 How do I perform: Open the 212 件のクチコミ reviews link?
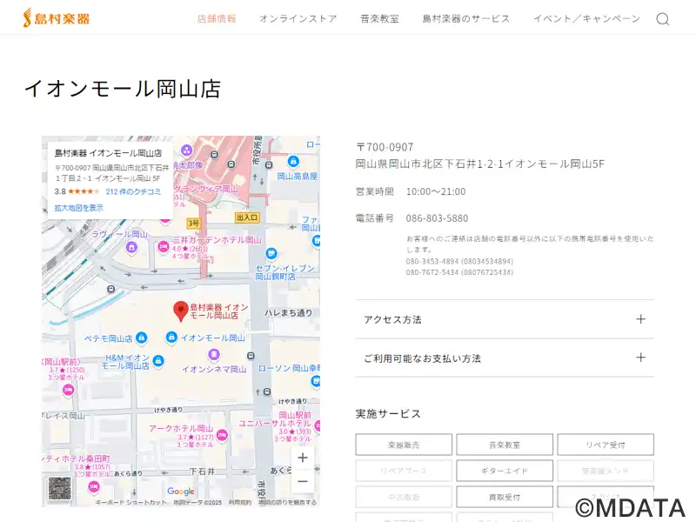133,191
